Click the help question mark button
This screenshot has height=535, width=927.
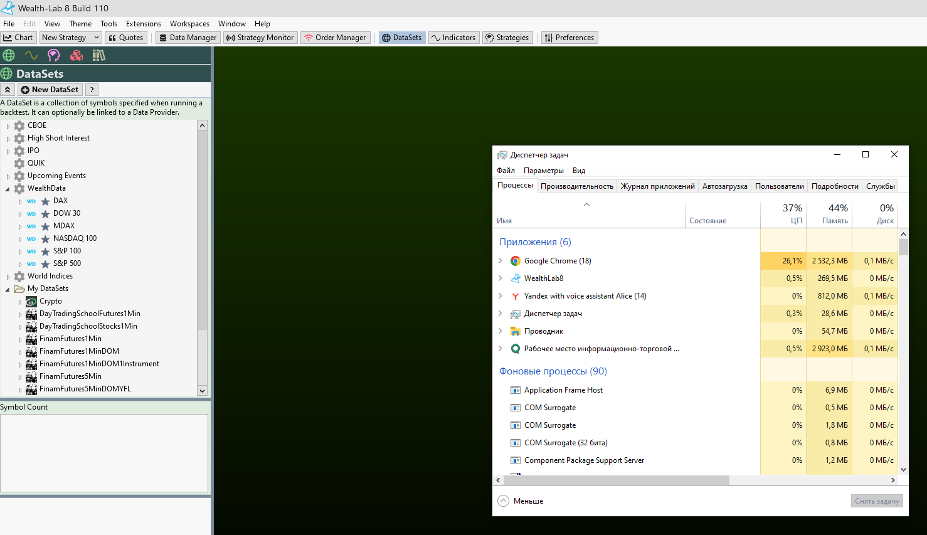tap(92, 90)
